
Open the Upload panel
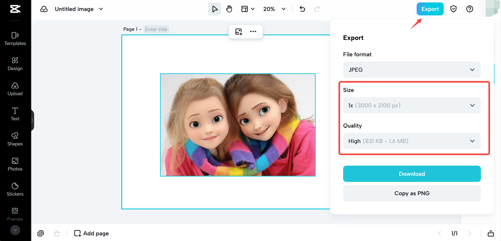tap(15, 89)
